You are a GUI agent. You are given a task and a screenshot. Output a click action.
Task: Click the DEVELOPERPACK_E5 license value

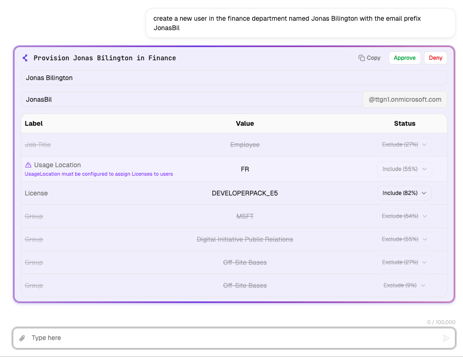click(245, 193)
